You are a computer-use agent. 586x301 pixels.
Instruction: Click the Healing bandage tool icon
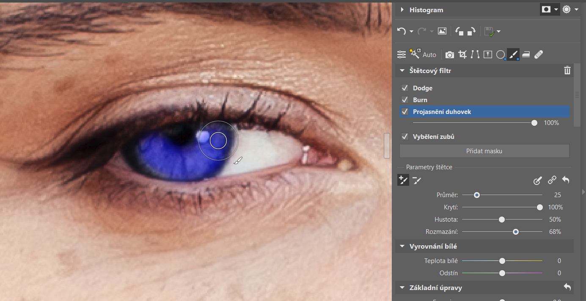[539, 54]
